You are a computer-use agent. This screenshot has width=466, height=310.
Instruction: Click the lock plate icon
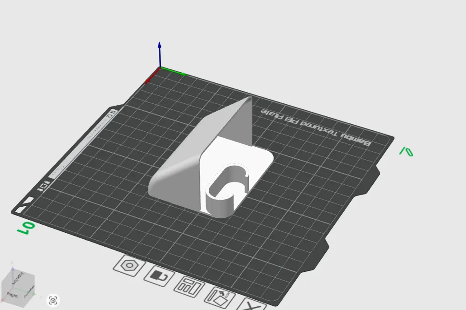(x=159, y=276)
